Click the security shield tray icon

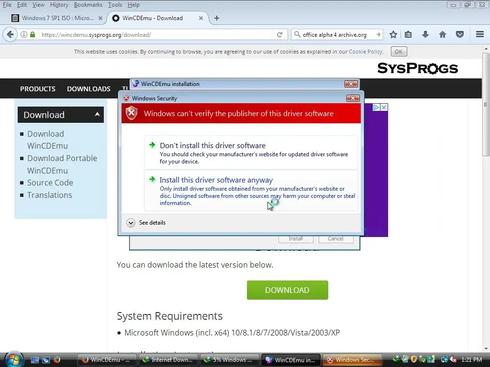tap(414, 359)
